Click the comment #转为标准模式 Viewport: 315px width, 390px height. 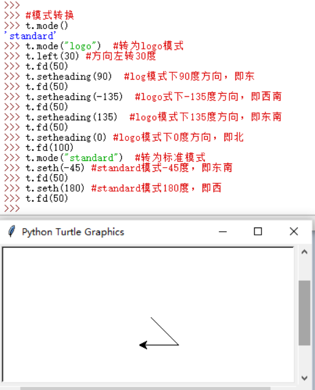point(170,158)
